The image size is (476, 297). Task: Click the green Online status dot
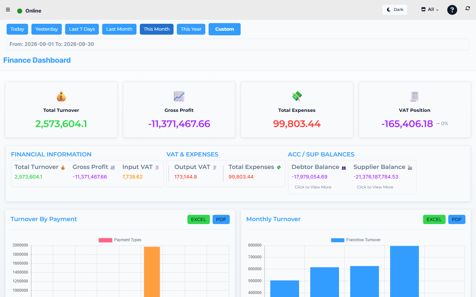point(20,11)
